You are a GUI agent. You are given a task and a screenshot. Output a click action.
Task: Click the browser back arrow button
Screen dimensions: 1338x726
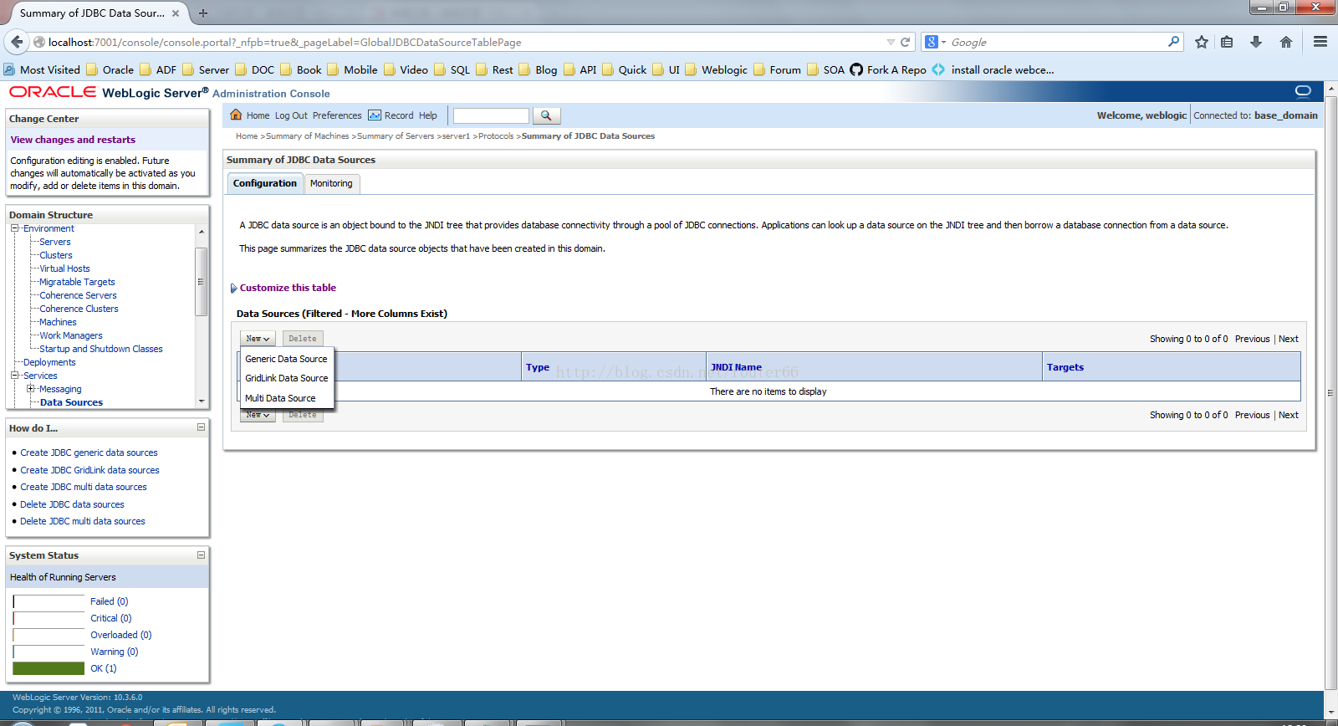17,42
